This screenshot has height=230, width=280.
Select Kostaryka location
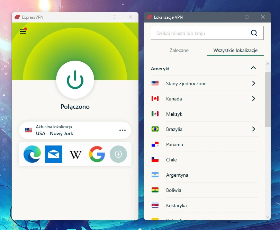pos(204,205)
